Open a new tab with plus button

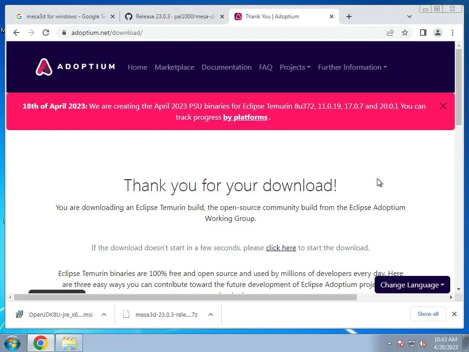tap(349, 16)
